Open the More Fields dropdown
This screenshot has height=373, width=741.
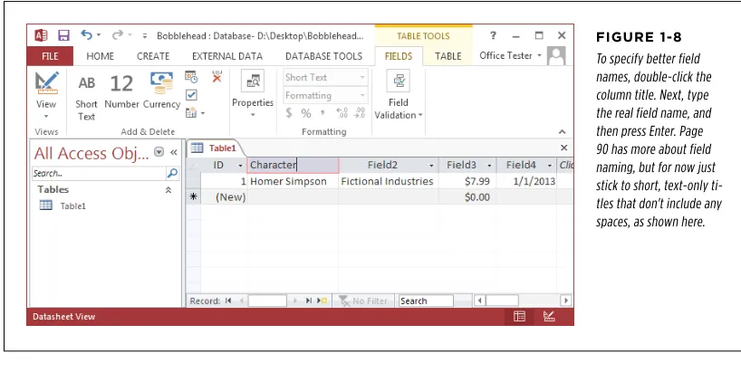tap(195, 113)
